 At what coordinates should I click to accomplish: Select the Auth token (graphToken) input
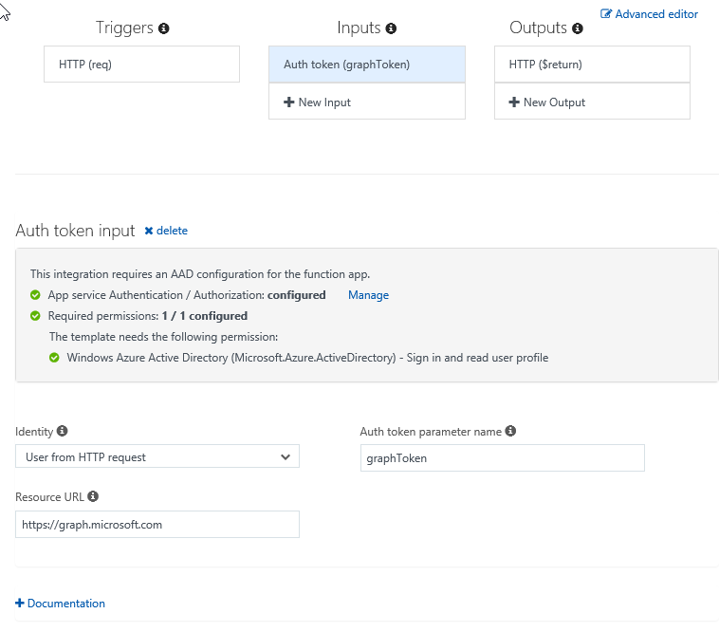(366, 65)
